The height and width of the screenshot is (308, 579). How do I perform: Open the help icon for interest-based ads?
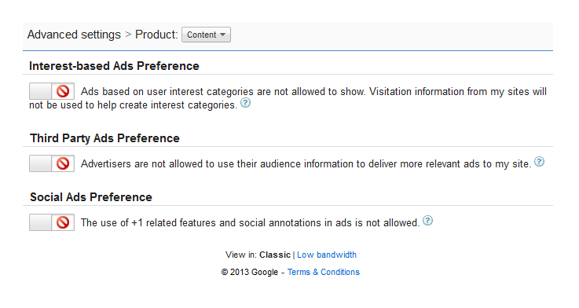point(246,103)
